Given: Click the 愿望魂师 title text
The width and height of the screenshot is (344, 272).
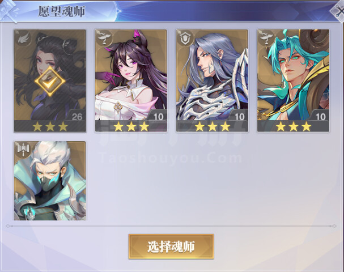Looking at the screenshot, I should pos(61,11).
